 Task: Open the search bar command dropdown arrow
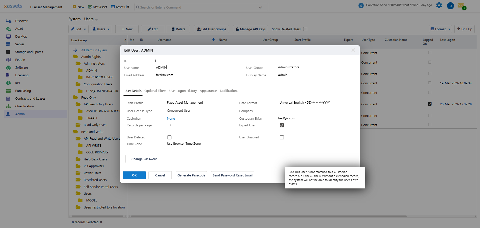pyautogui.click(x=260, y=7)
